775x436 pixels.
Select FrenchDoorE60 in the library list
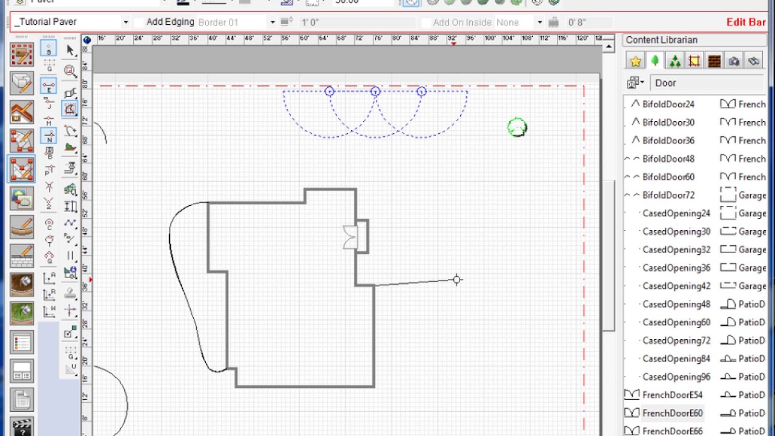click(x=673, y=413)
